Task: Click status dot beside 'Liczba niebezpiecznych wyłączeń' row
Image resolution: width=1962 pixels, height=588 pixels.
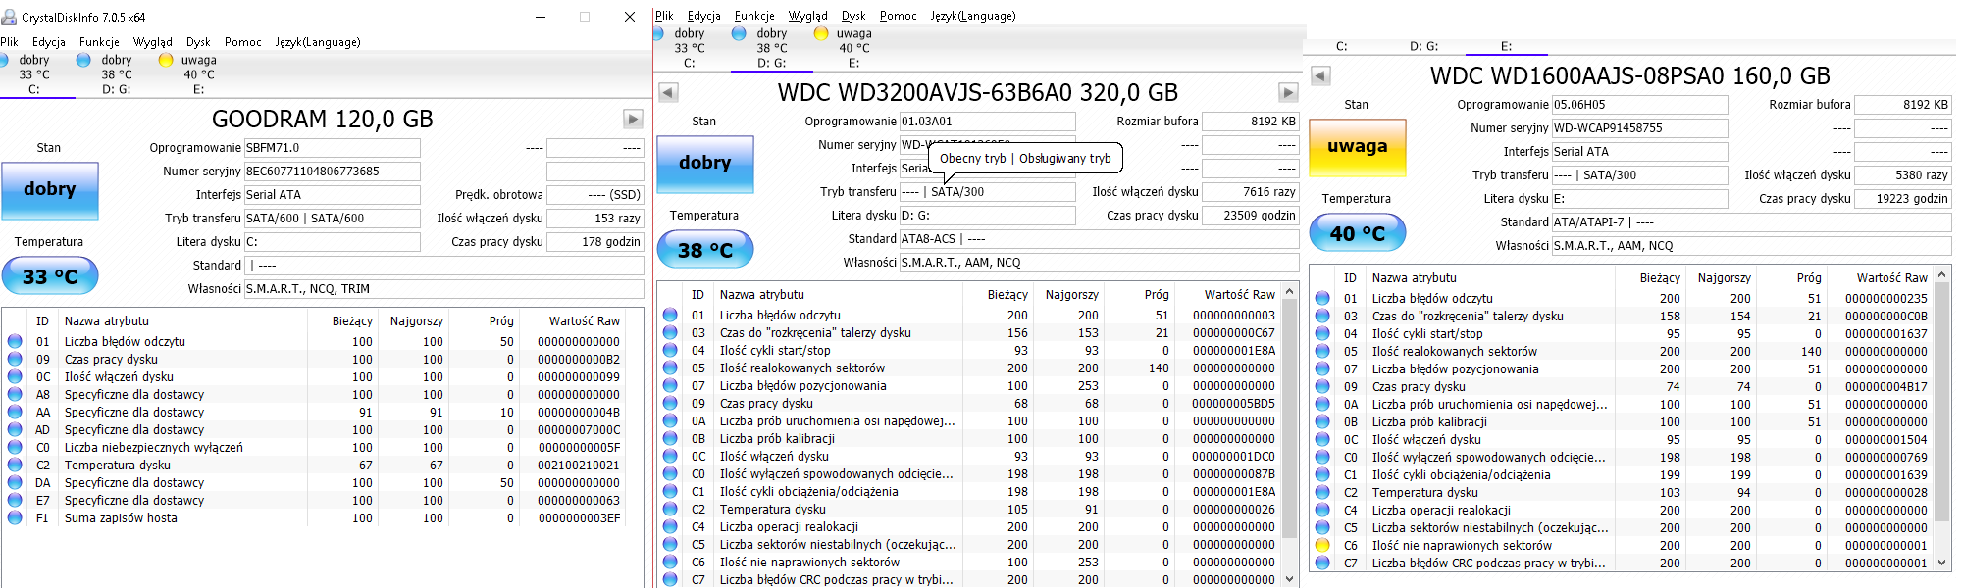Action: [15, 447]
